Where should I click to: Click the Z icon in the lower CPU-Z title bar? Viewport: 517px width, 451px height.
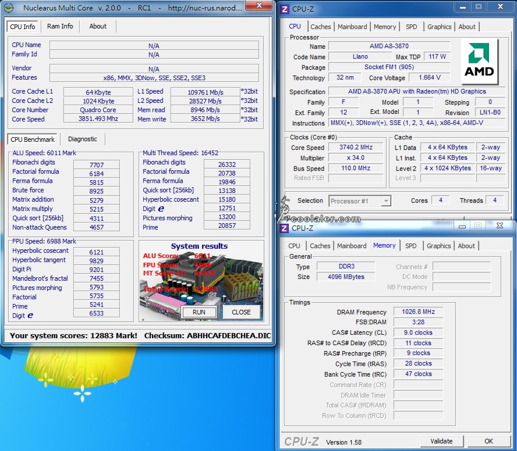click(284, 228)
